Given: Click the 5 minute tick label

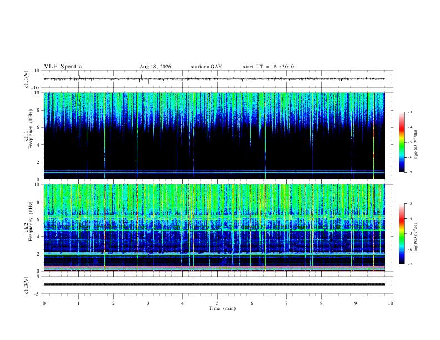Looking at the screenshot, I should click(217, 303).
